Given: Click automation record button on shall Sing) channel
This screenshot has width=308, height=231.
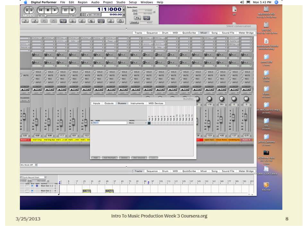Looking at the screenshot, I should 35,90.
